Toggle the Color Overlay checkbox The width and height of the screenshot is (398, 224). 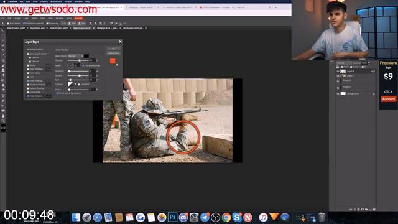(x=28, y=81)
